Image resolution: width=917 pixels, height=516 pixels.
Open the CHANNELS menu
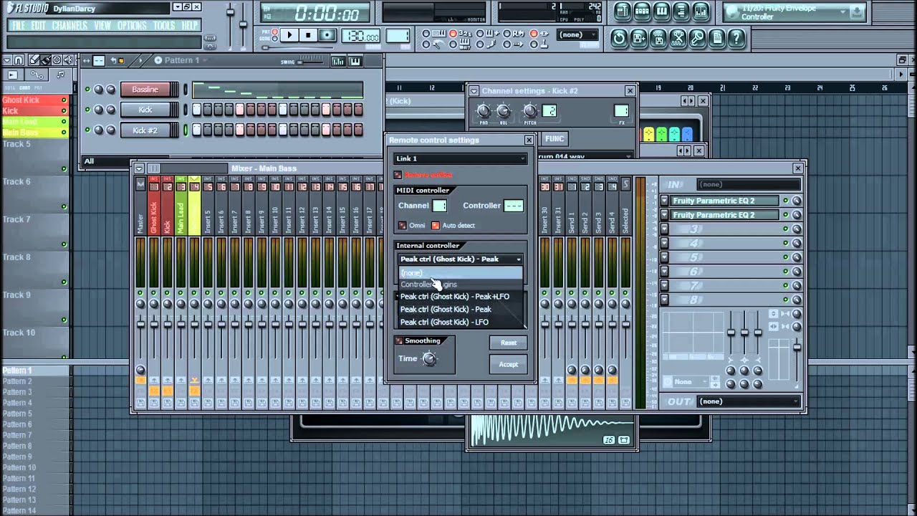[x=69, y=26]
